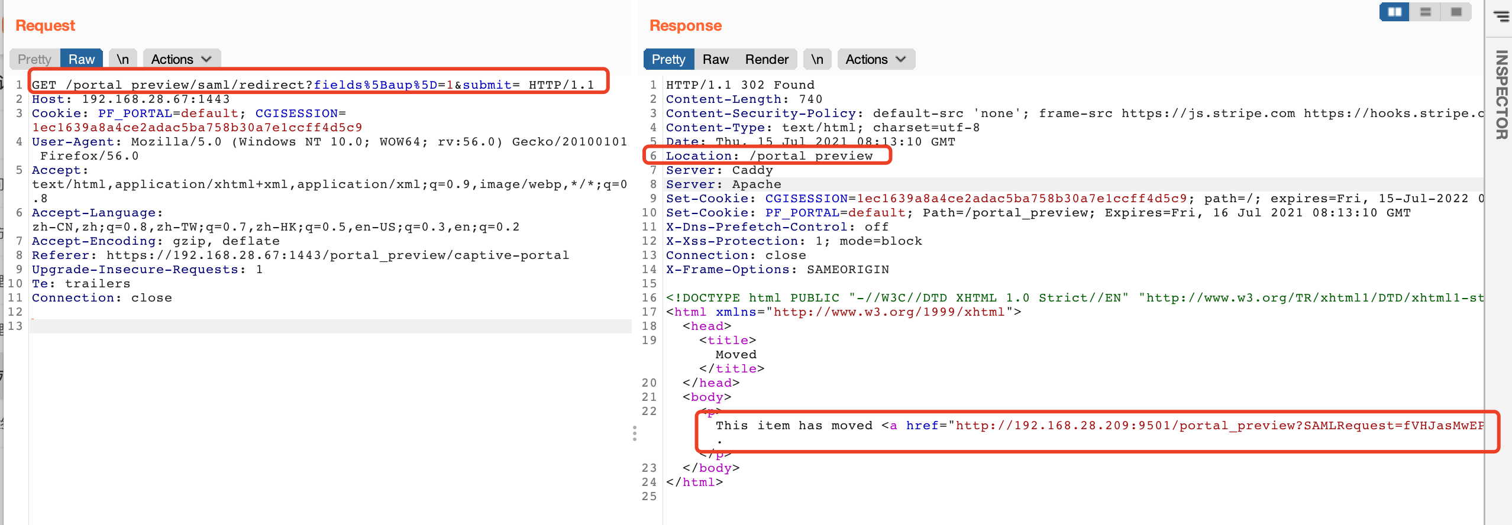Click the X-Frame-Options: SAMEORIGIN header

click(x=777, y=270)
